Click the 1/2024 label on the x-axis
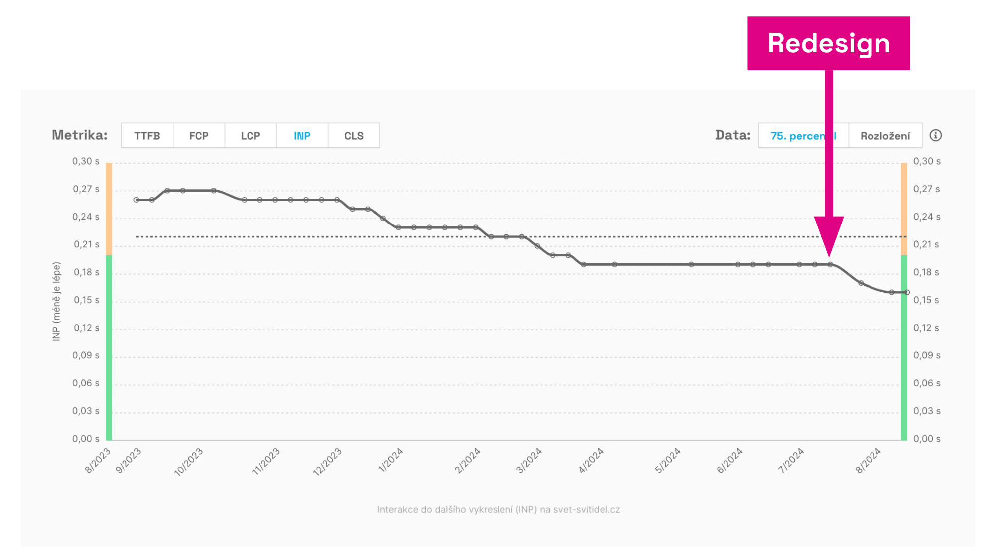The image size is (996, 560). [391, 460]
